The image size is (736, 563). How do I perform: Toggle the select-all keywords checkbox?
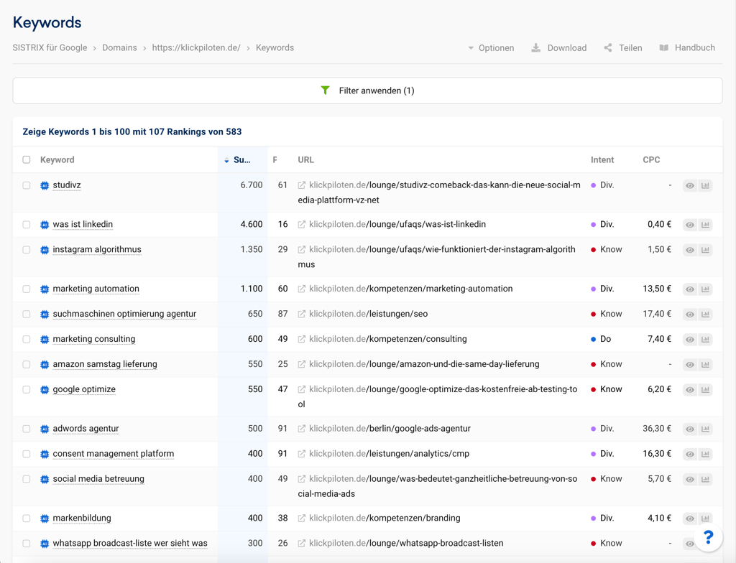[x=27, y=160]
